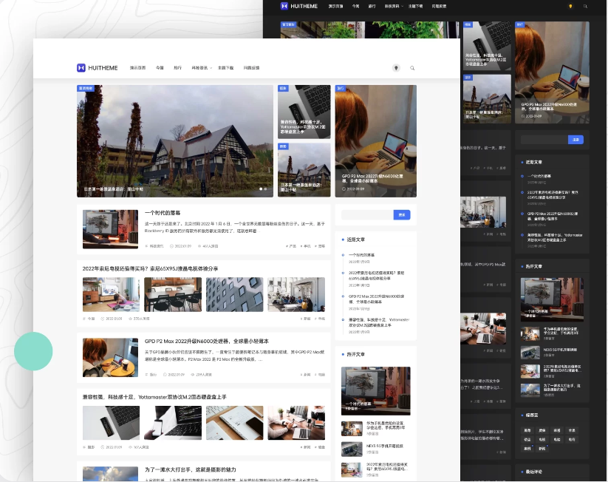Click the yoga living room photo in Sony article
The width and height of the screenshot is (608, 482).
click(111, 294)
